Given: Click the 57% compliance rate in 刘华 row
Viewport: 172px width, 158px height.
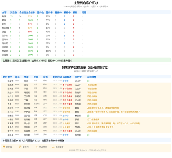Looking at the screenshot, I should 30,24.
